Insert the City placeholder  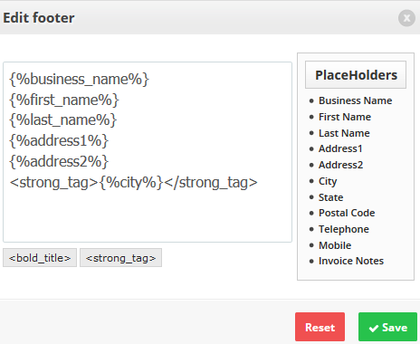point(328,181)
